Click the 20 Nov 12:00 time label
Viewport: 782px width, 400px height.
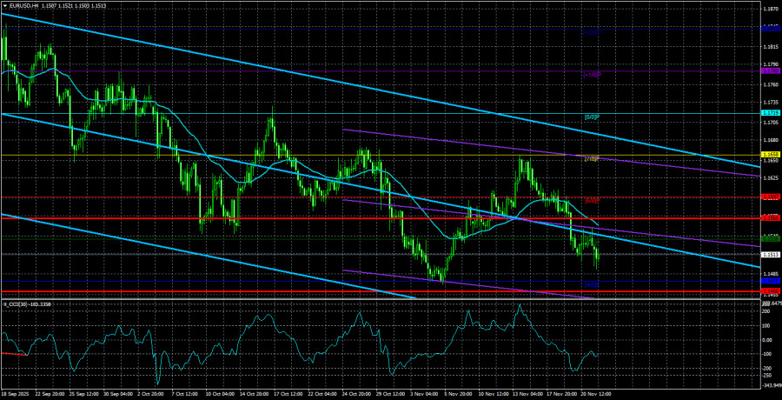pyautogui.click(x=592, y=394)
